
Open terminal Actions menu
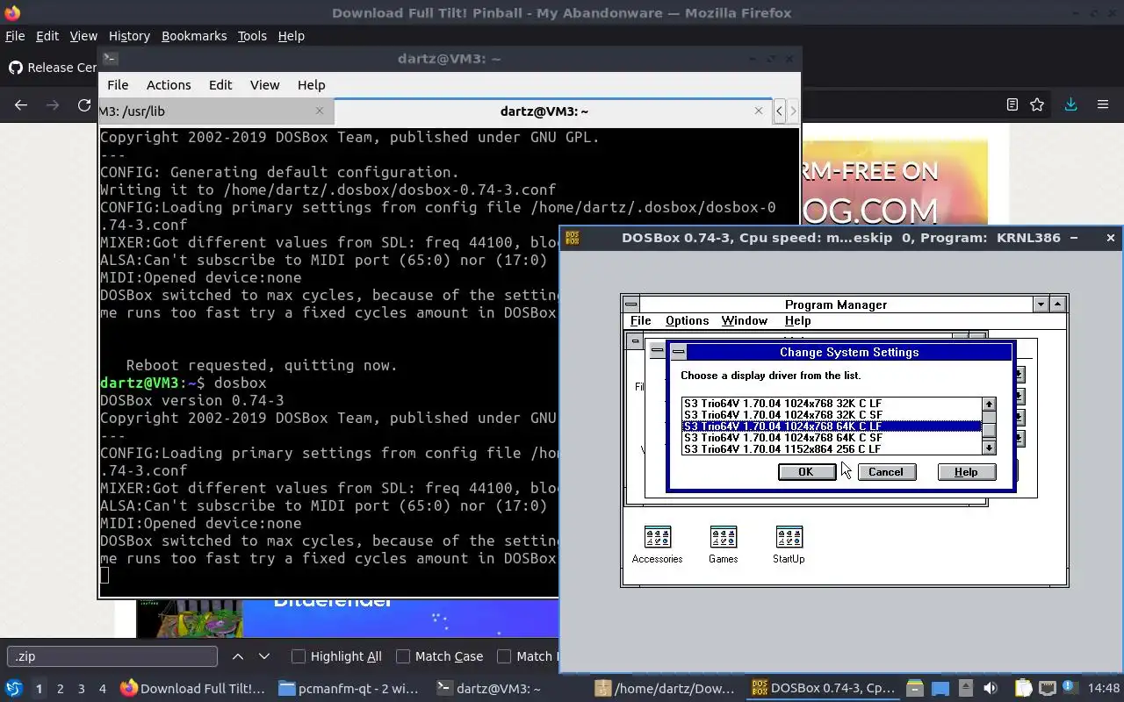(169, 85)
